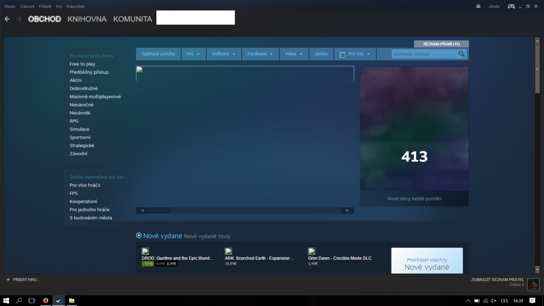Click the carousel scroll handle
The image size is (544, 306).
(x=160, y=210)
